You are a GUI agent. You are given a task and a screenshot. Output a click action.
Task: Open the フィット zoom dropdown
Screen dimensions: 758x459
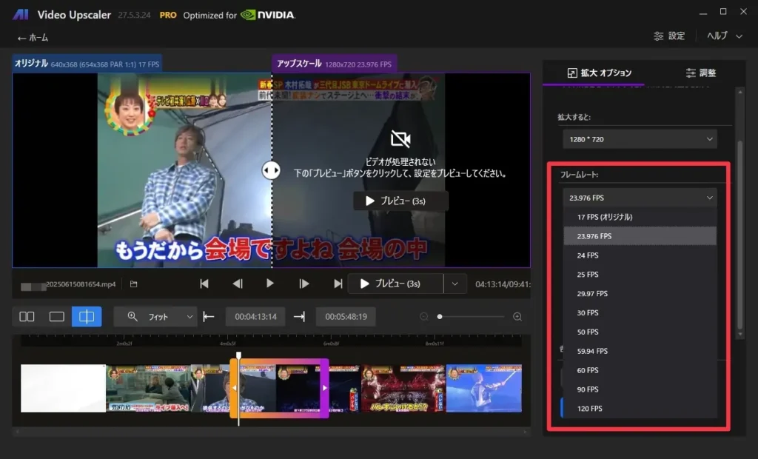[x=155, y=317]
